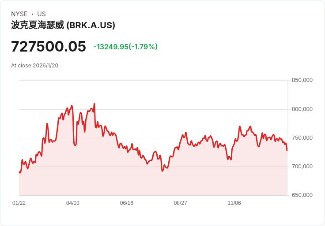
Task: Click the highest peak of the price line
Action: [x=94, y=104]
